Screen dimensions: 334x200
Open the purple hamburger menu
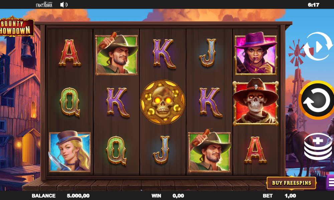330,182
